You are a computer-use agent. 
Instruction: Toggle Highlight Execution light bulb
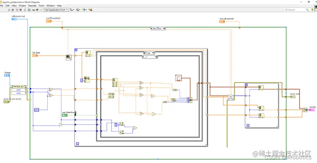pyautogui.click(x=25, y=10)
